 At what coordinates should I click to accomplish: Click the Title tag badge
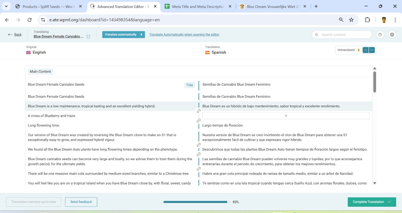(x=189, y=85)
